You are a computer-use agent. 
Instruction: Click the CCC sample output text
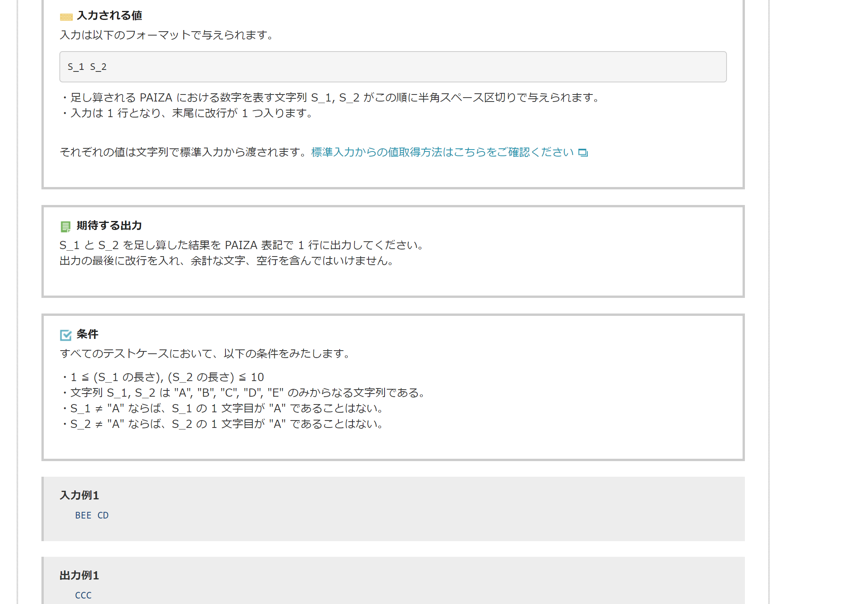click(x=83, y=595)
